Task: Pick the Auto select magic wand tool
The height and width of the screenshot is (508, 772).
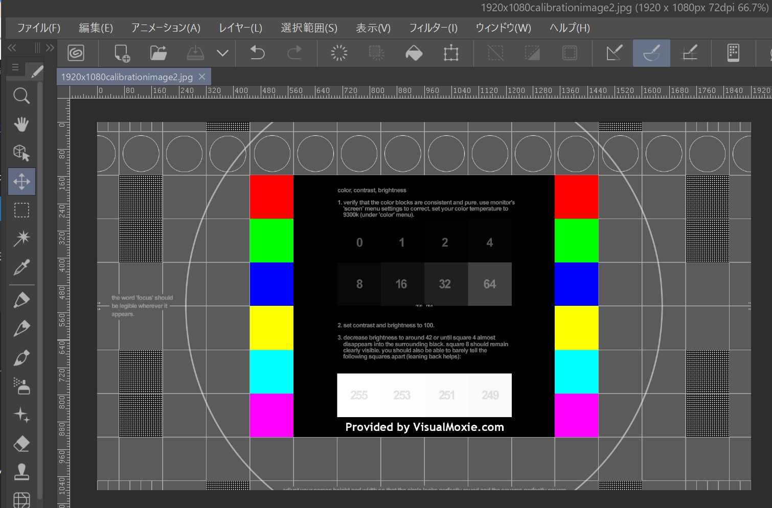Action: coord(21,238)
